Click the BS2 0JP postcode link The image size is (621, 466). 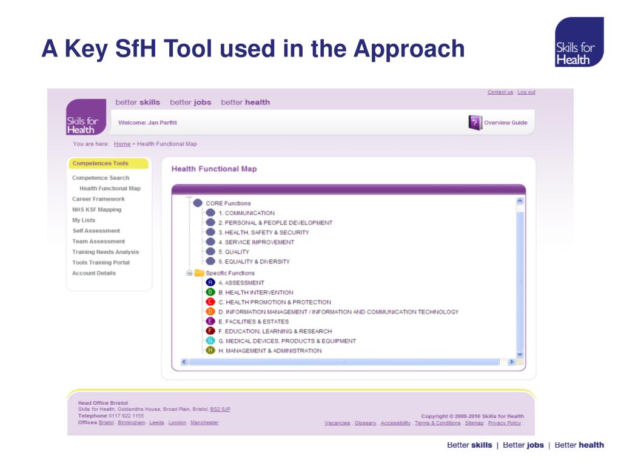click(x=220, y=410)
